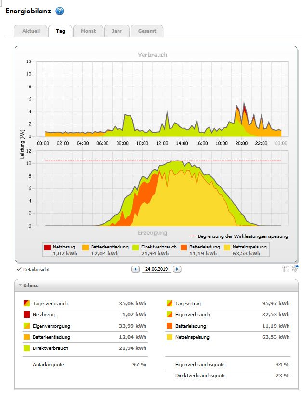Screen dimensions: 302x397
Task: Click the chart settings gear icon
Action: [x=295, y=269]
